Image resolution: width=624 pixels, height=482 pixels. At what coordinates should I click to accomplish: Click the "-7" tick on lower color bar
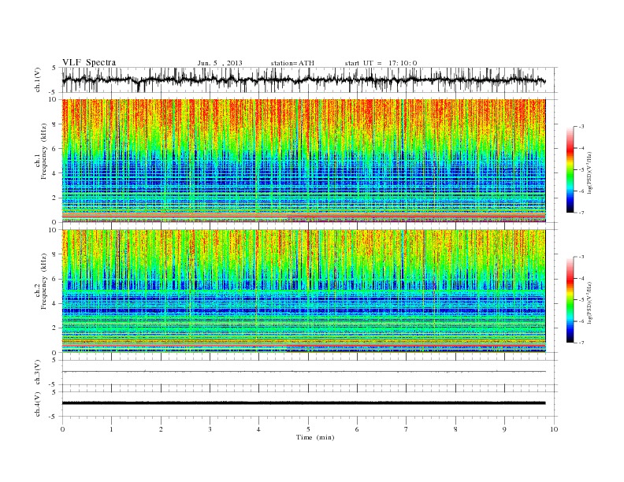click(581, 343)
